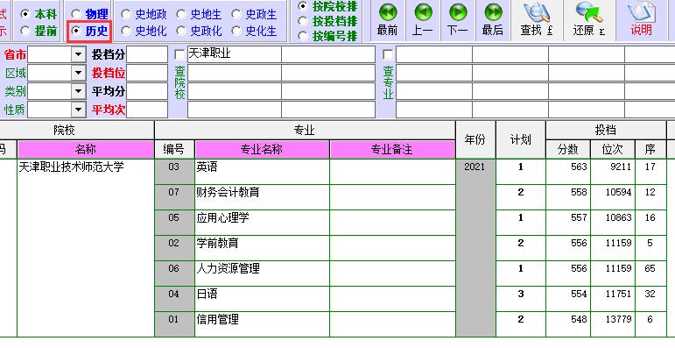The height and width of the screenshot is (348, 675).
Task: Sort by 按编号排 option
Action: pos(303,36)
